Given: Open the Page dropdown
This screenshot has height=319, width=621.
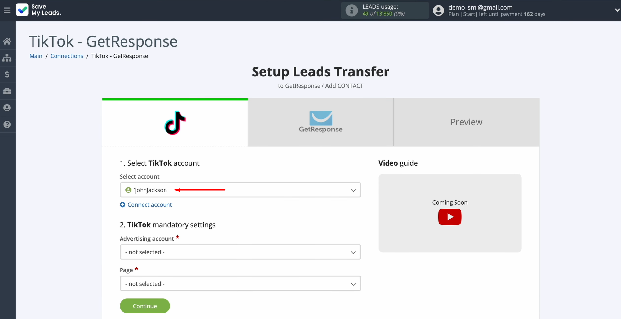Looking at the screenshot, I should (x=240, y=283).
